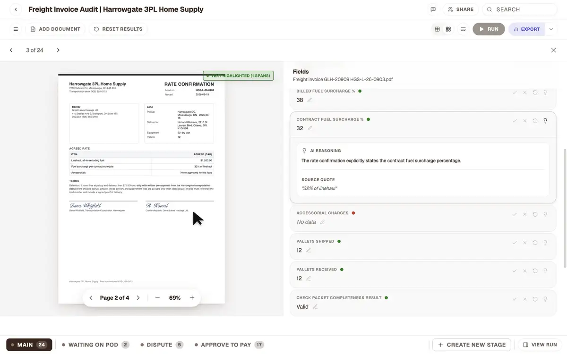Expand the Export dropdown arrow
This screenshot has width=567, height=354.
click(551, 29)
